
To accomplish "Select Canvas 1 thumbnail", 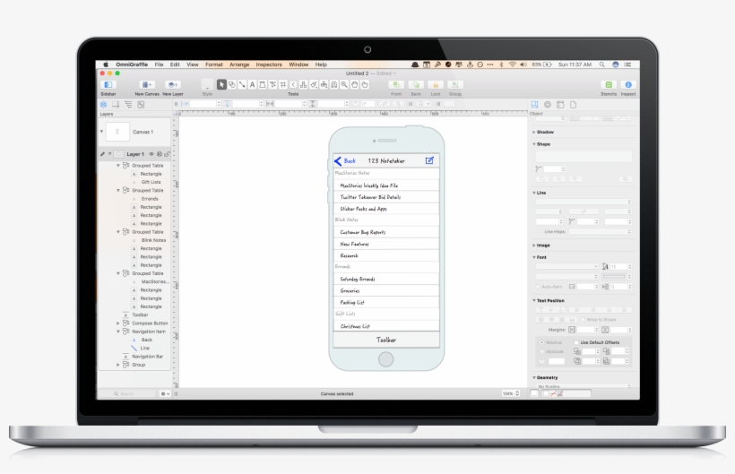I will coord(117,132).
